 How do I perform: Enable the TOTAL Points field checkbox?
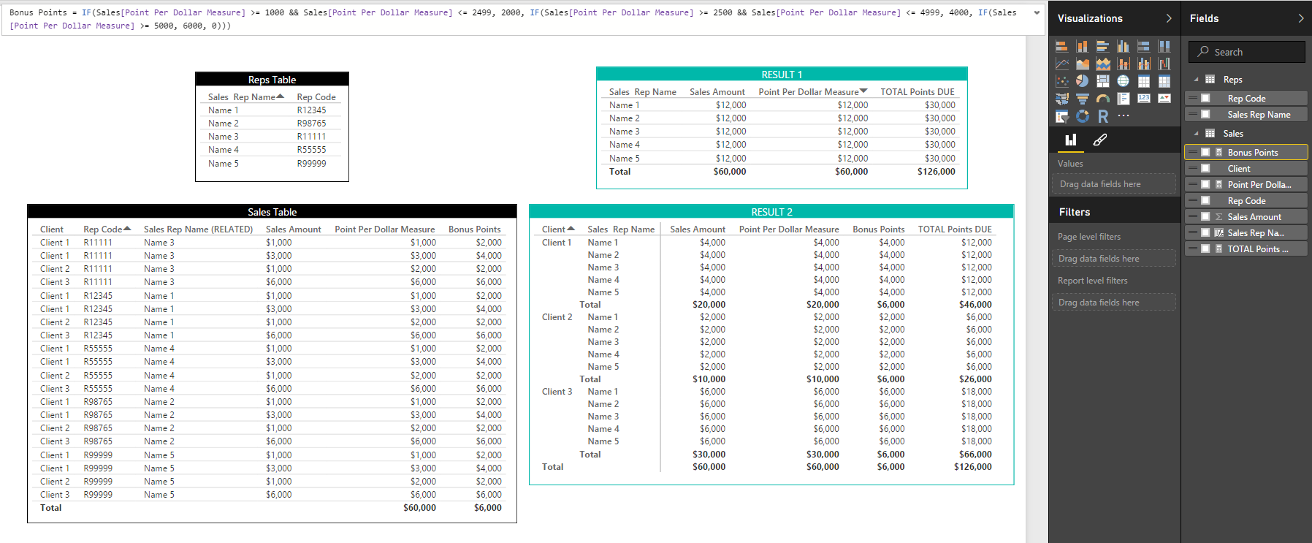(1205, 248)
